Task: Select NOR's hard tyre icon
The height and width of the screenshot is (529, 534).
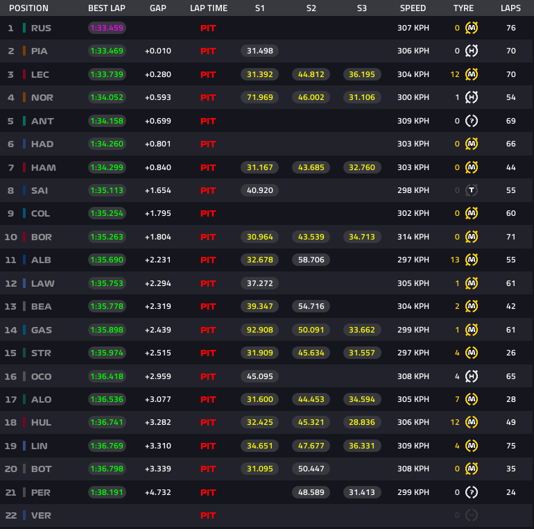Action: 472,98
